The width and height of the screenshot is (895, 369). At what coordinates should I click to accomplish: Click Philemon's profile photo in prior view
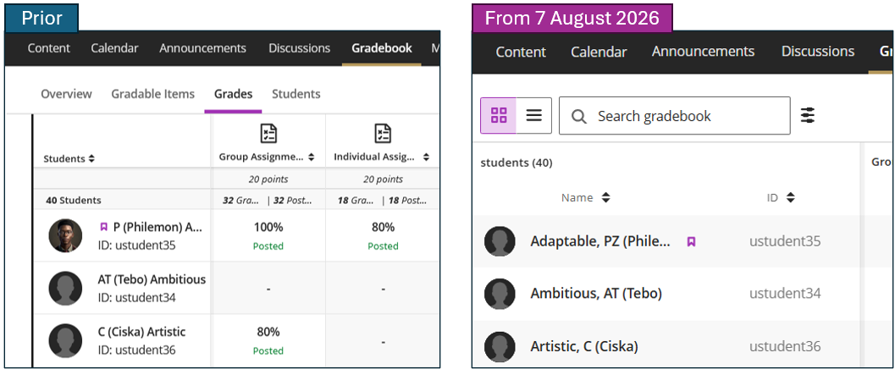tap(65, 235)
